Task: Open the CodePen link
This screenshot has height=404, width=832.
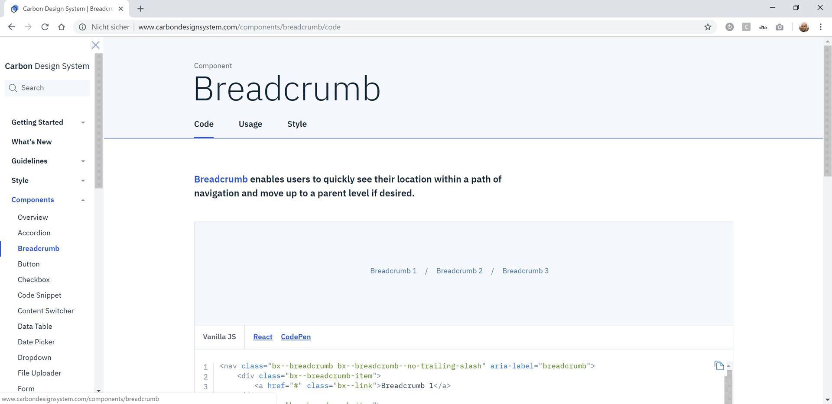Action: (296, 337)
